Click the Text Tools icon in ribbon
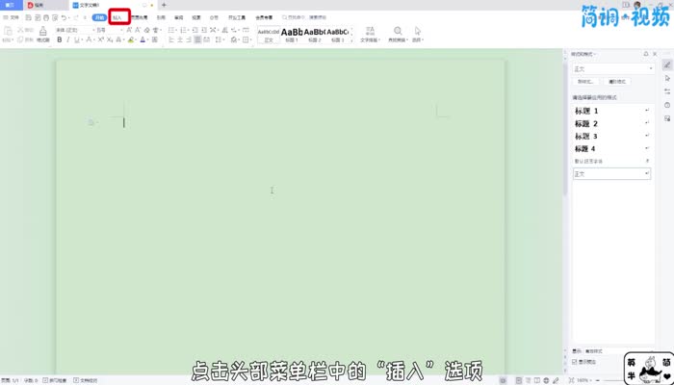Screen dimensions: 674x385 click(369, 32)
